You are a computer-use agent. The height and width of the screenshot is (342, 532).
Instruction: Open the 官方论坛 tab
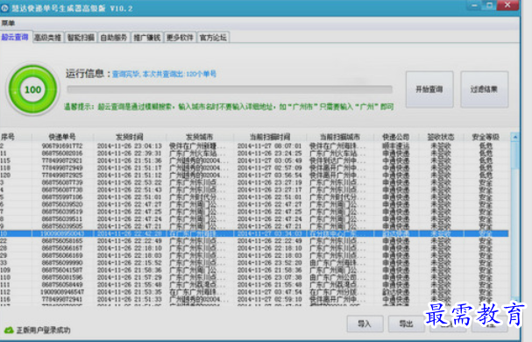[213, 38]
